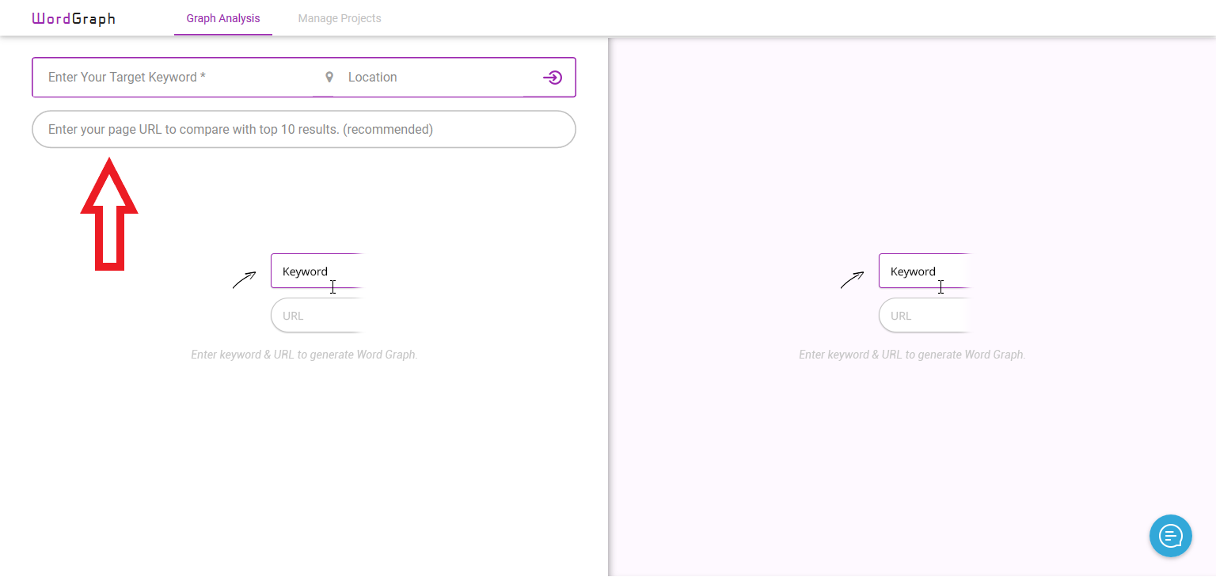Open the Graph Analysis tab
Image resolution: width=1216 pixels, height=577 pixels.
(223, 18)
